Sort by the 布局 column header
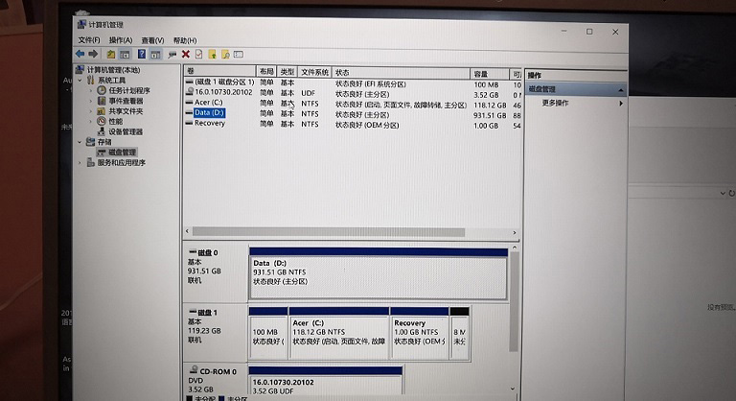The width and height of the screenshot is (736, 401). tap(266, 71)
